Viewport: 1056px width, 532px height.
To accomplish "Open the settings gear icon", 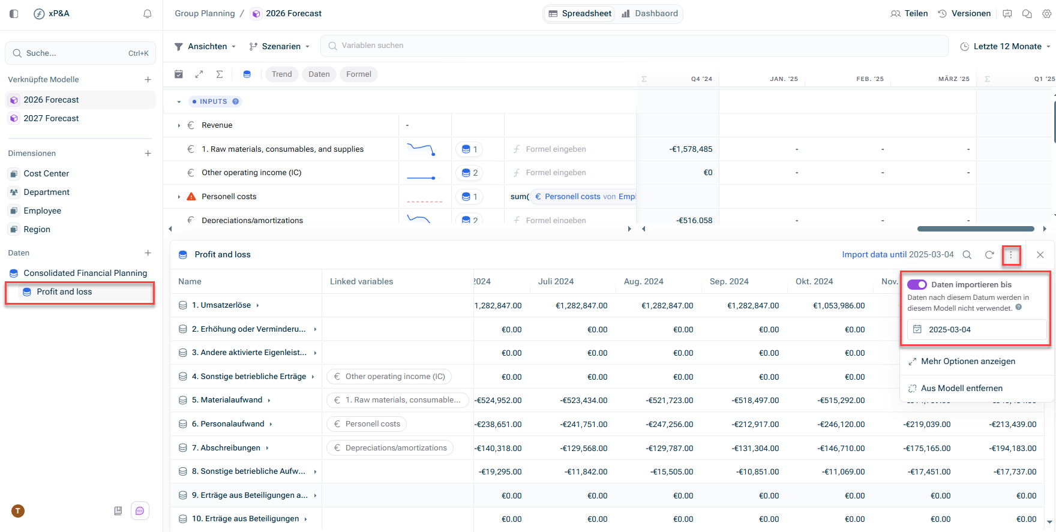I will [1046, 14].
